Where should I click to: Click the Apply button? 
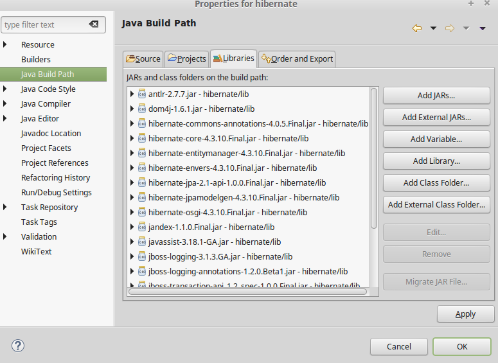point(465,314)
